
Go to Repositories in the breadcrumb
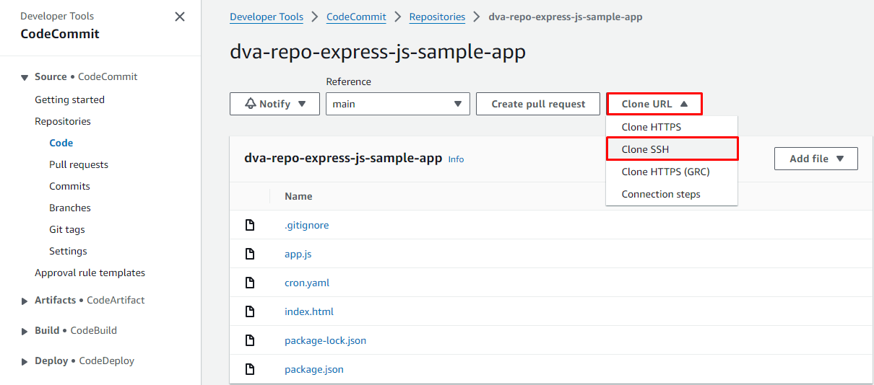[437, 17]
